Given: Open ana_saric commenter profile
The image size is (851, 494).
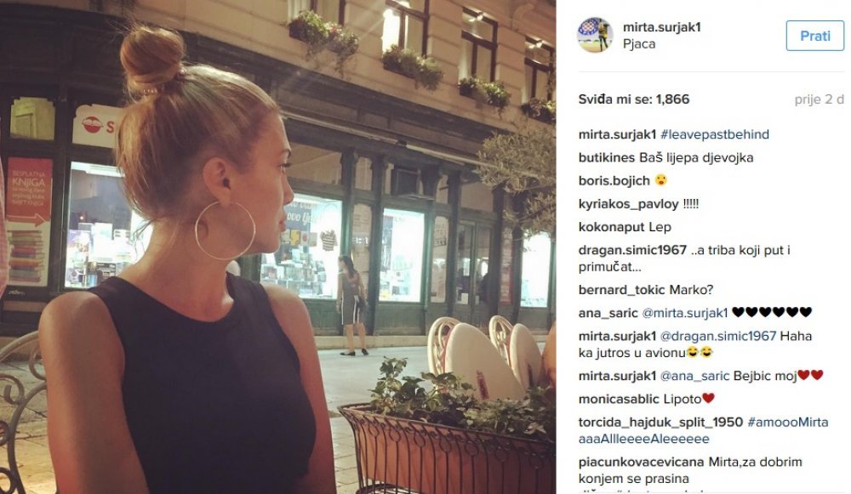Looking at the screenshot, I should pos(608,313).
